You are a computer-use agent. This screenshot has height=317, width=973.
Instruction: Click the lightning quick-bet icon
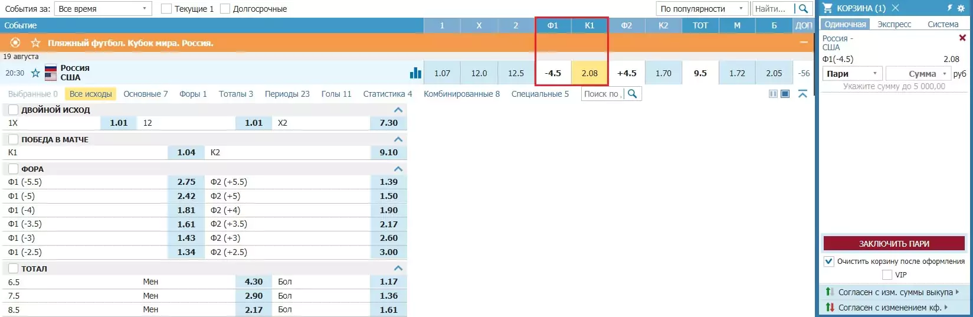point(950,8)
